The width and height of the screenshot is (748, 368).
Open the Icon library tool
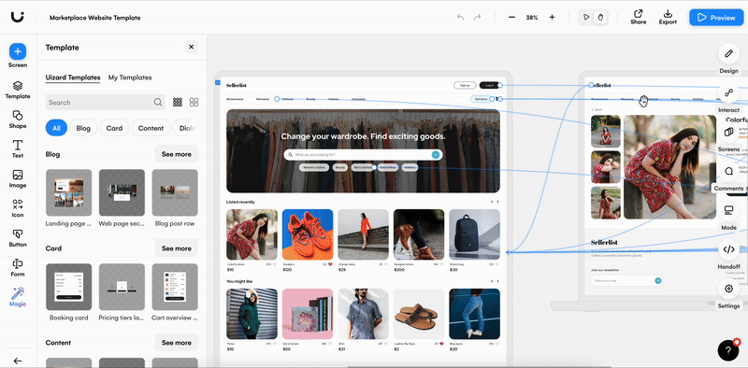point(18,208)
